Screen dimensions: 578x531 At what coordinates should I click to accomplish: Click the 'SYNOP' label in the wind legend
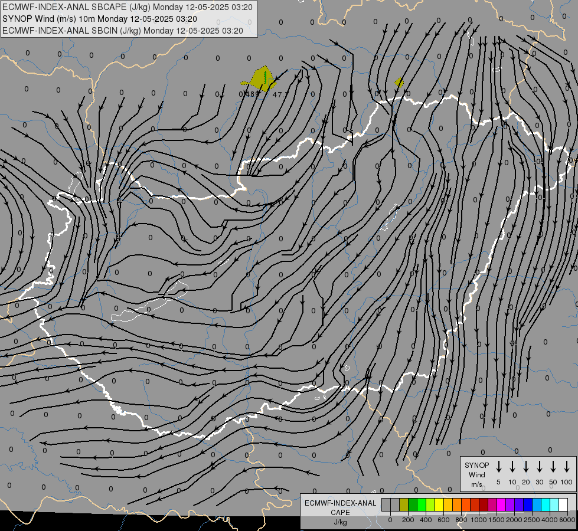point(476,466)
